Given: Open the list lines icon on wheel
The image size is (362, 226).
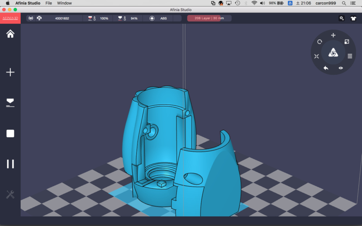Looking at the screenshot, I should 350,56.
